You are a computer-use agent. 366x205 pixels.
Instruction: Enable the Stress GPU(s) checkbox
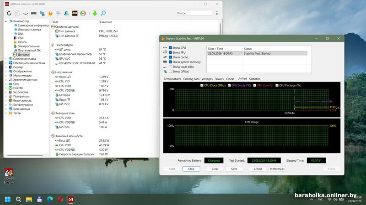coord(170,72)
